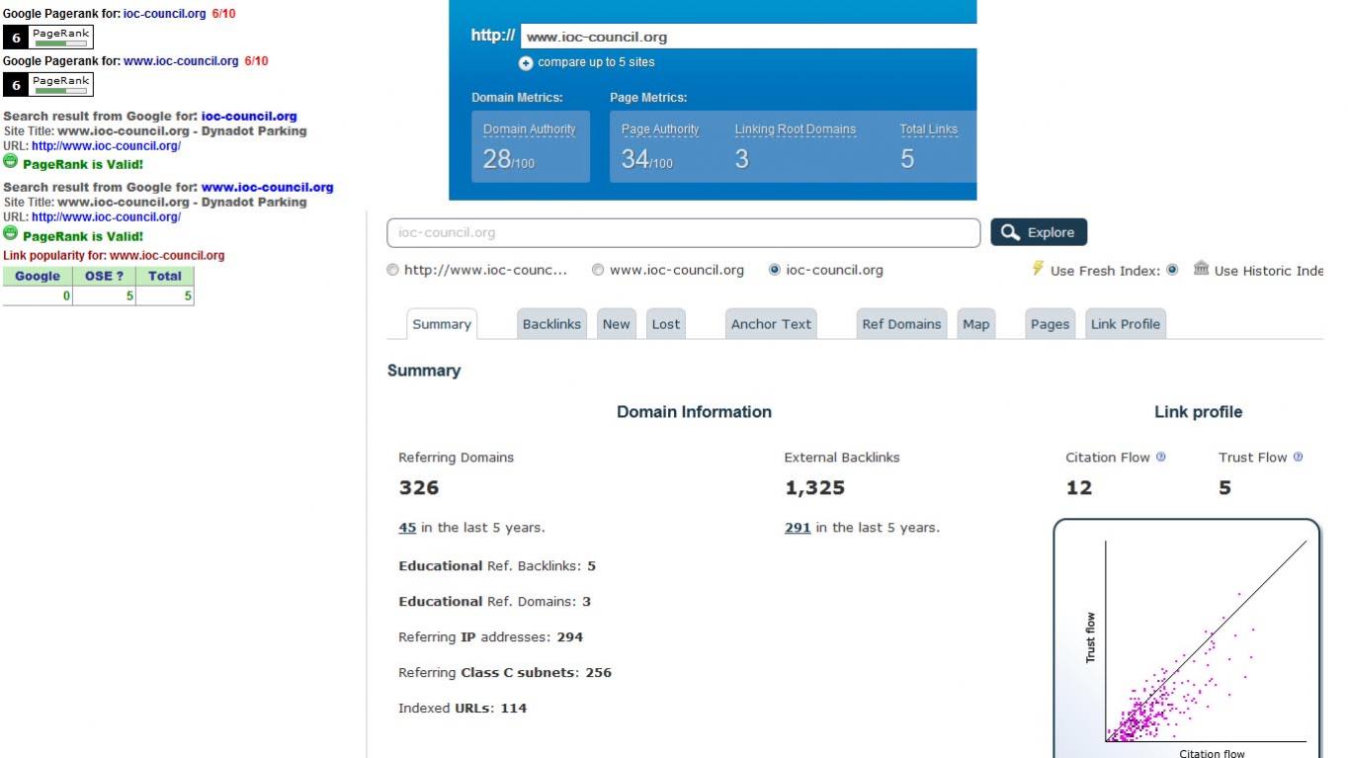
Task: Click the OSE ? column header
Action: pos(105,277)
